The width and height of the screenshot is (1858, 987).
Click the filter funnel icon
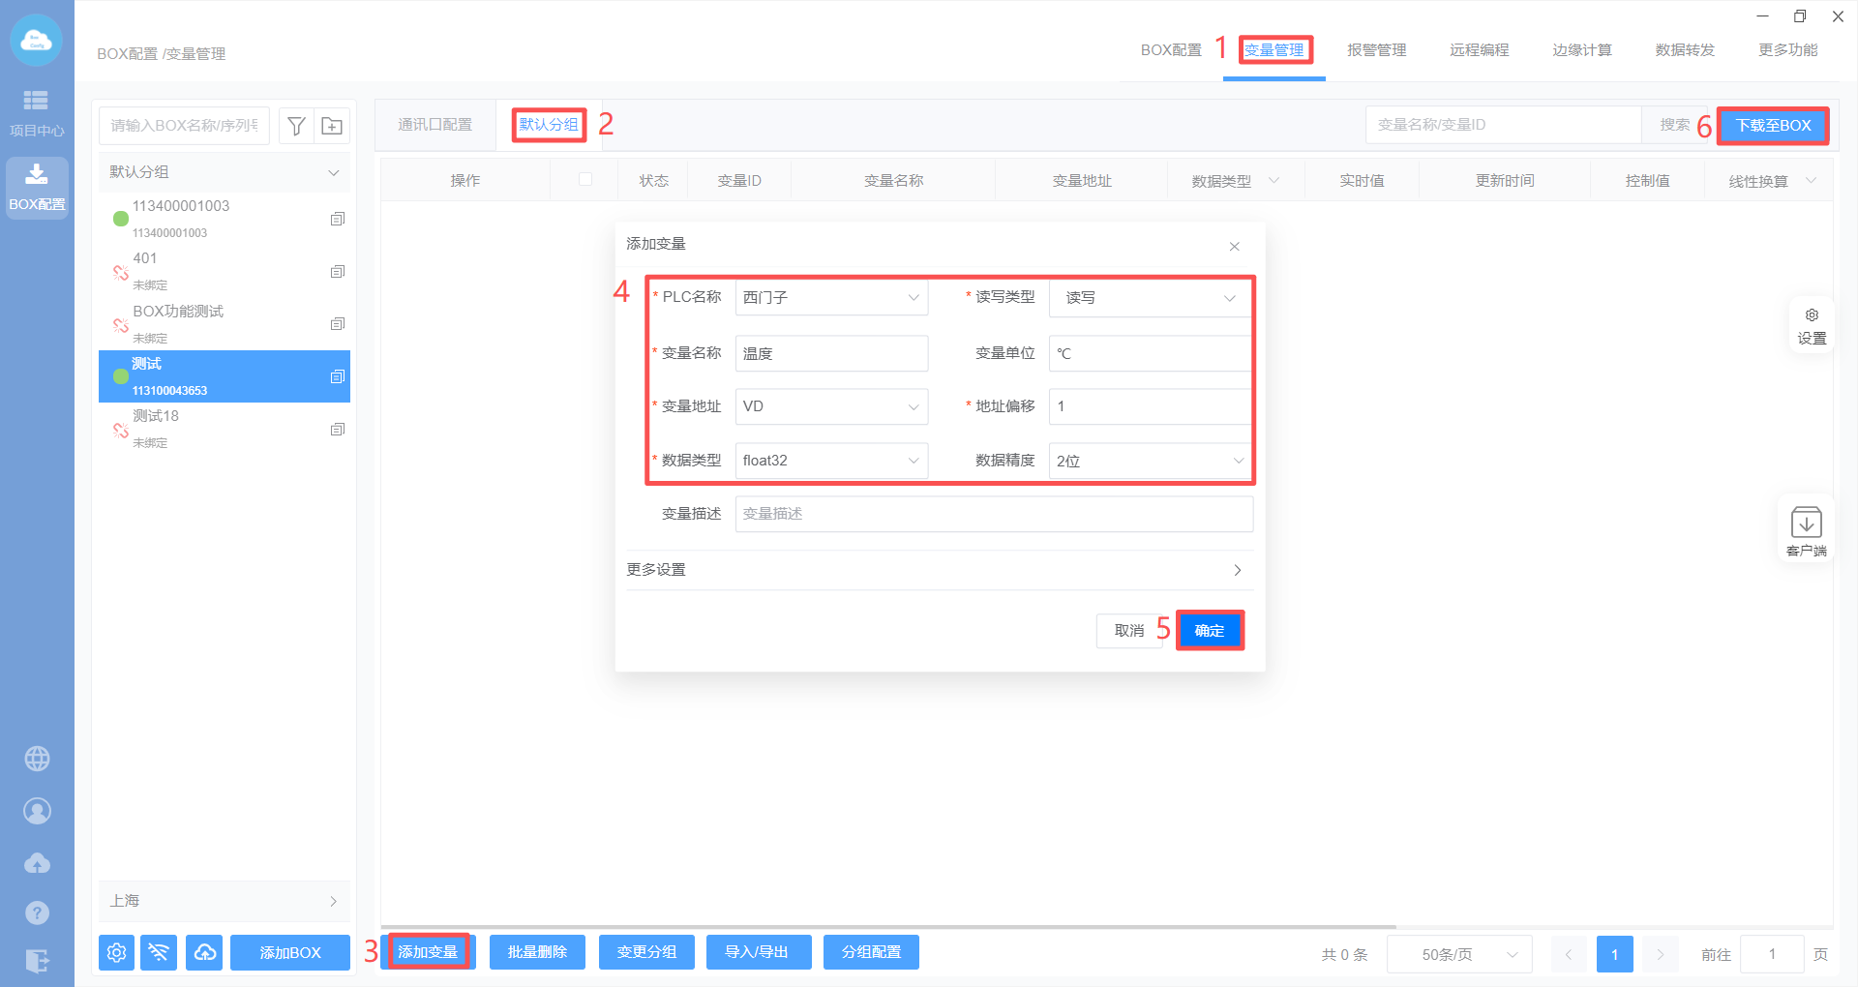[297, 126]
